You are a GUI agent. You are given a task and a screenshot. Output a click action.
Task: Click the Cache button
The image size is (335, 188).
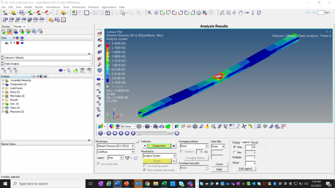219,164
